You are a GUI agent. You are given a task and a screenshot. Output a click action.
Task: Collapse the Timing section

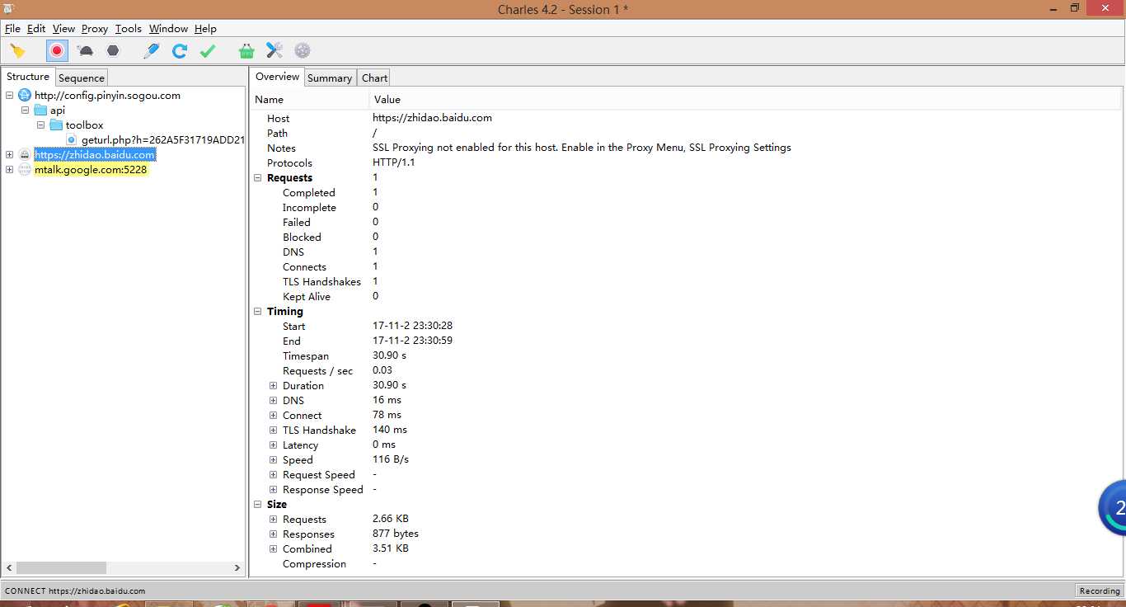(x=258, y=311)
